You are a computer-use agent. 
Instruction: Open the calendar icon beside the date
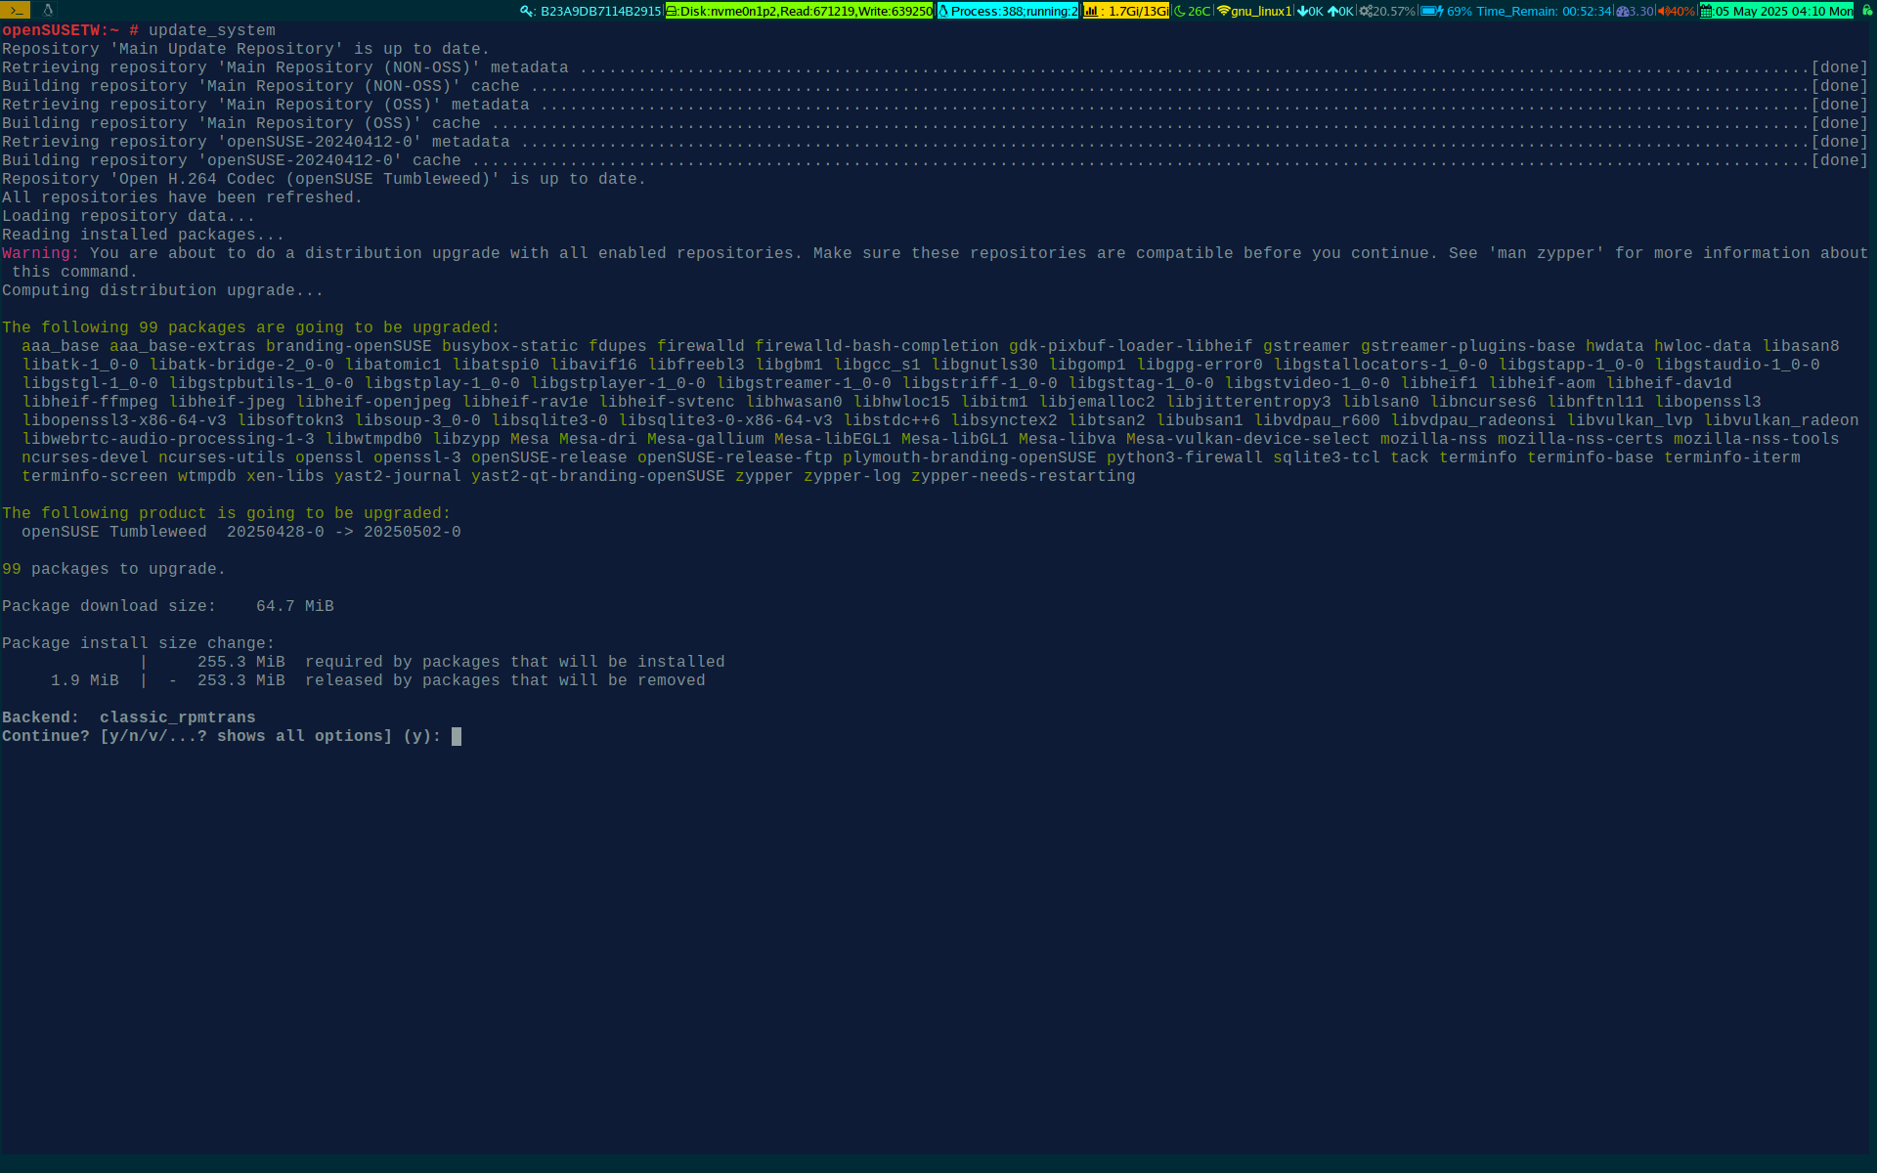coord(1707,12)
